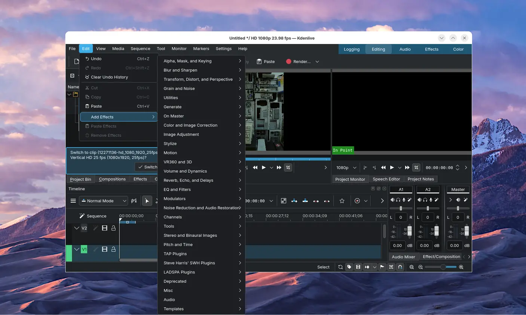The image size is (526, 315).
Task: Open the Normal Mode edit mode dropdown
Action: [x=103, y=201]
